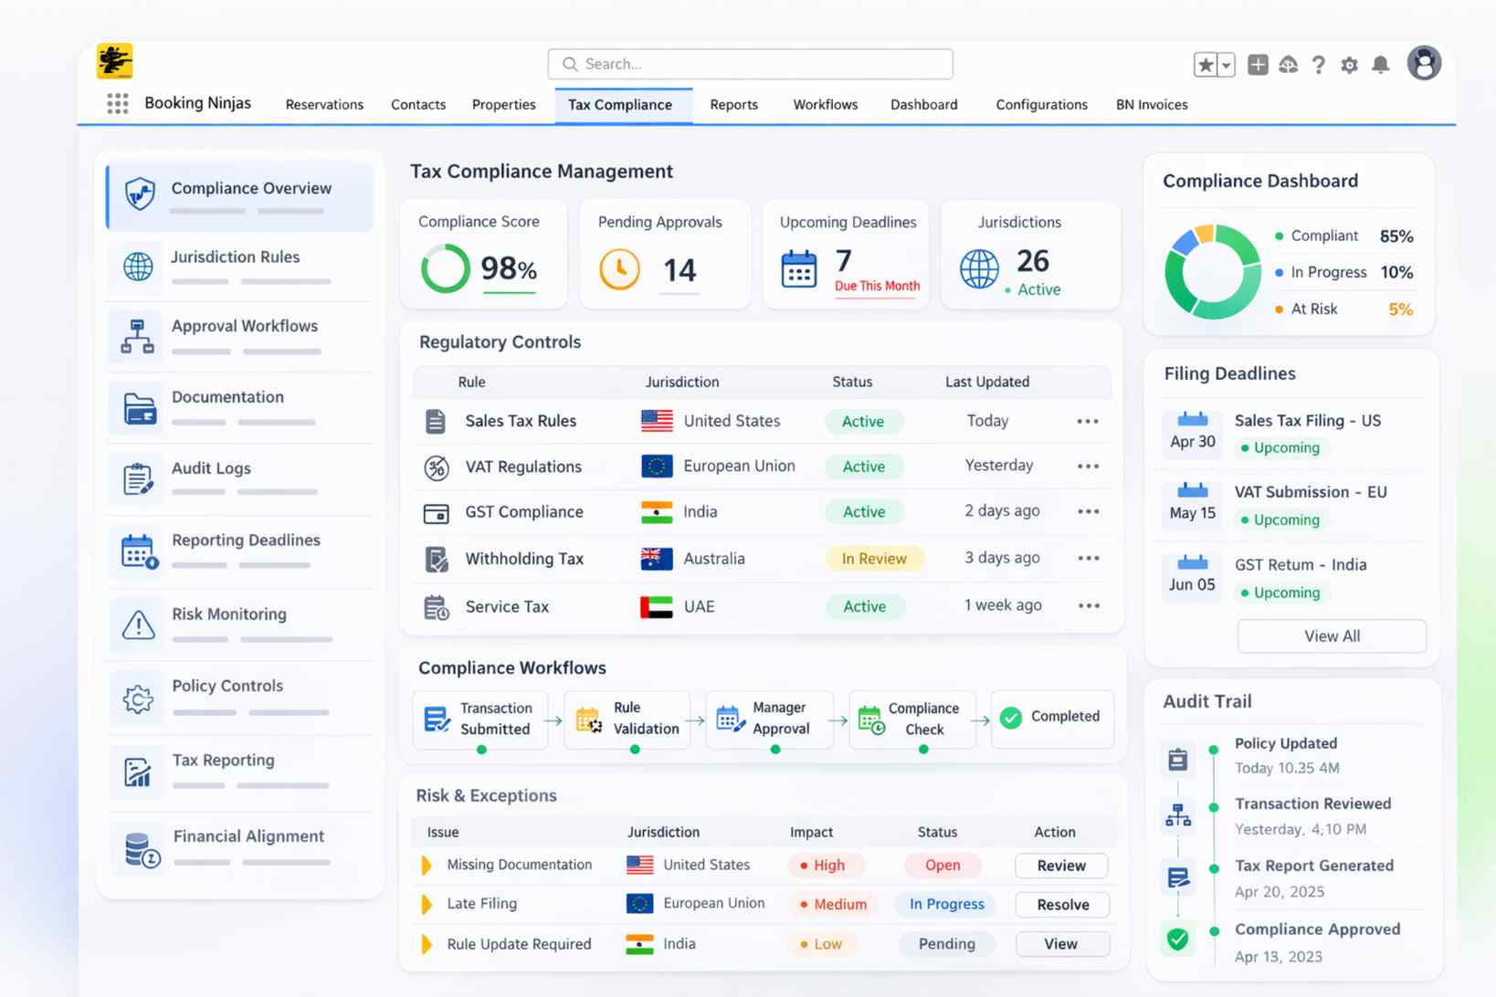The width and height of the screenshot is (1496, 997).
Task: Click the cloud upload icon
Action: pyautogui.click(x=1288, y=65)
